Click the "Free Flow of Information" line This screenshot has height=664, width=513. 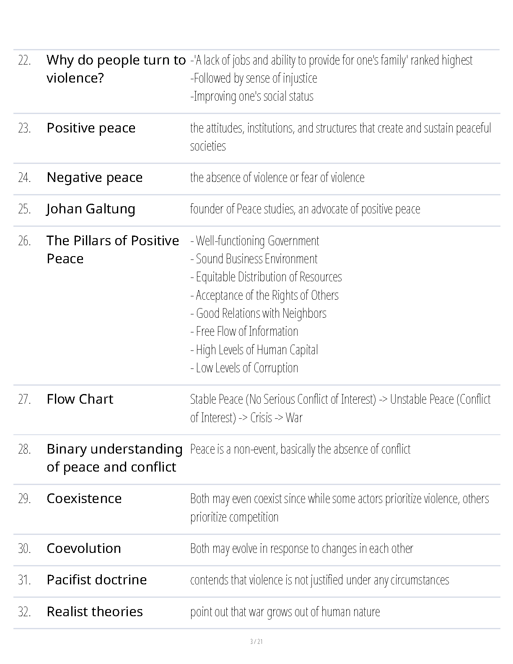[x=244, y=332]
